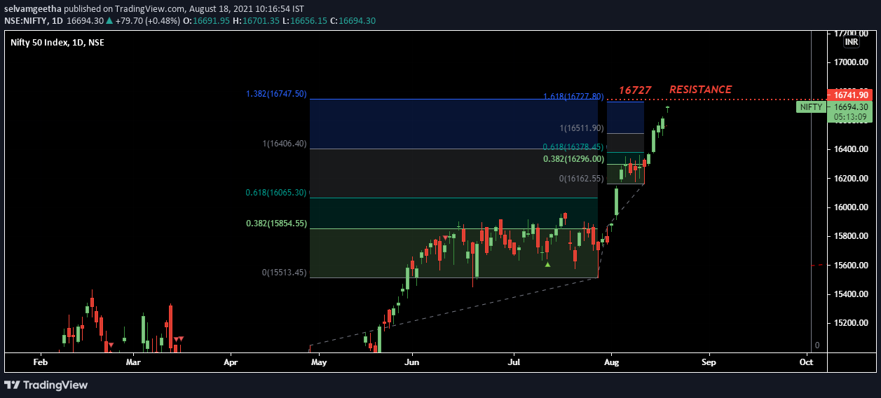Click the Sep label on time axis

point(709,363)
